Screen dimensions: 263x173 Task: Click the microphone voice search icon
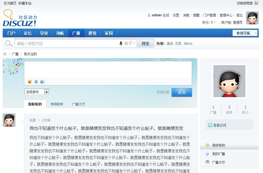click(121, 44)
